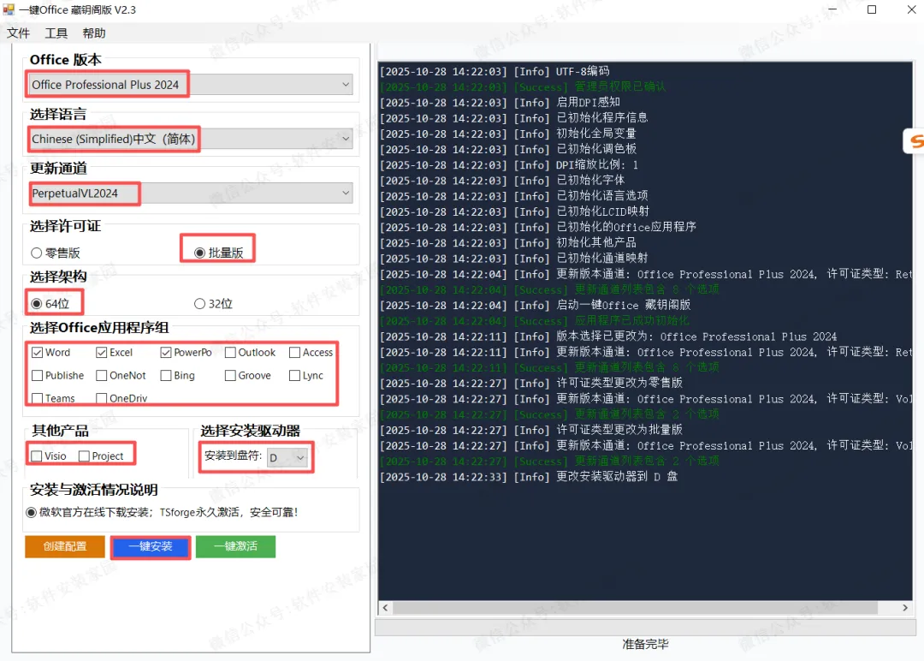Click the log line '已初始化调色板'
The image size is (924, 661).
coord(508,149)
